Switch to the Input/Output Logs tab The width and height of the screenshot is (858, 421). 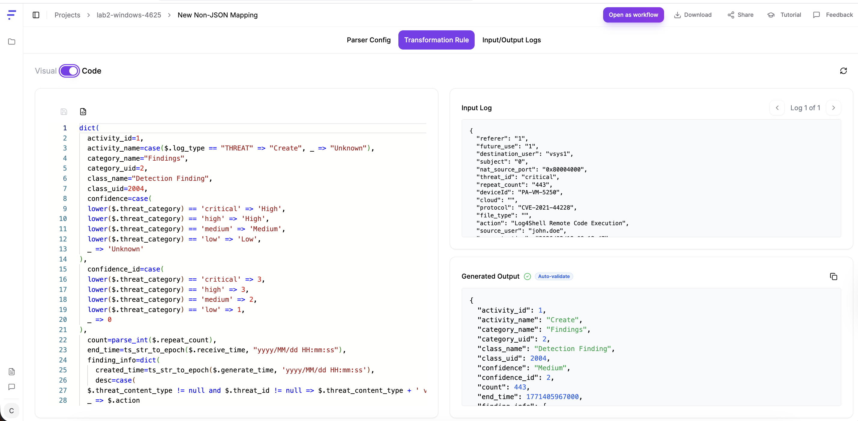pos(511,40)
